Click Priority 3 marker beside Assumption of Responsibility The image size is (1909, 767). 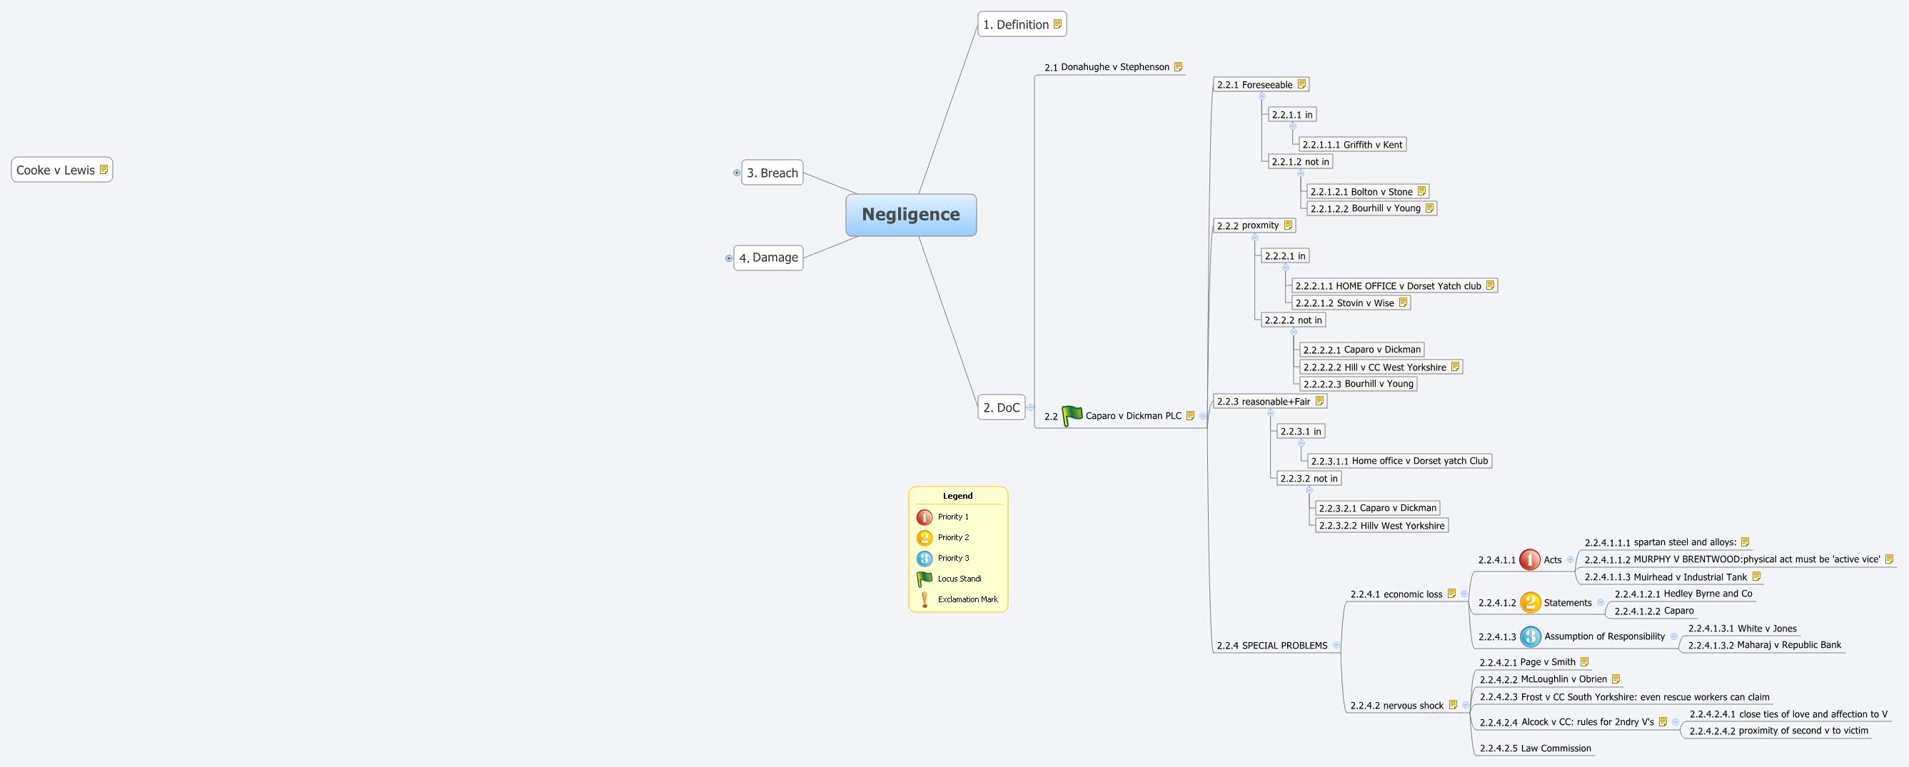[x=1530, y=636]
